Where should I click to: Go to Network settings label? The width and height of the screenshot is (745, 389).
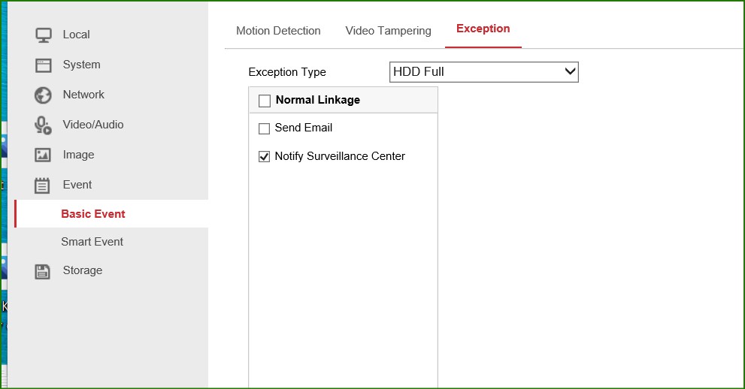[x=83, y=95]
